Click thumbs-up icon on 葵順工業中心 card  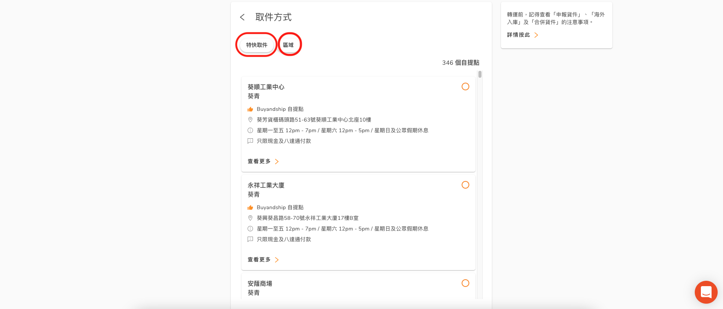pyautogui.click(x=250, y=109)
